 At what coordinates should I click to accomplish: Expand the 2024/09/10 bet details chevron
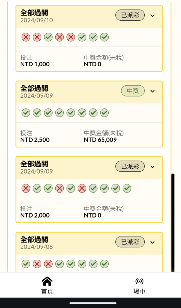[x=153, y=15]
